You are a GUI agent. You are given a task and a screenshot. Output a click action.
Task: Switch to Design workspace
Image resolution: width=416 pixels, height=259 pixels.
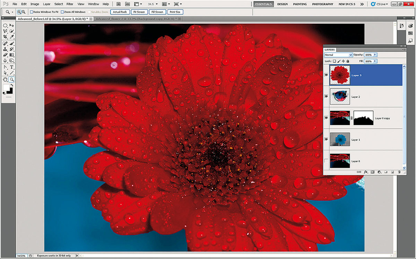[x=282, y=4]
